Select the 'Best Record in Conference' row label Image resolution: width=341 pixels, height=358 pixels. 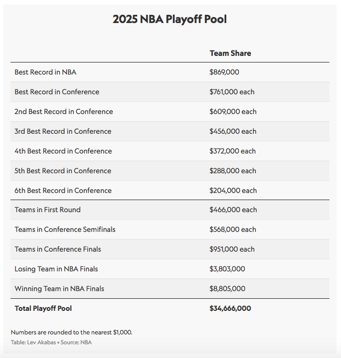(x=57, y=92)
